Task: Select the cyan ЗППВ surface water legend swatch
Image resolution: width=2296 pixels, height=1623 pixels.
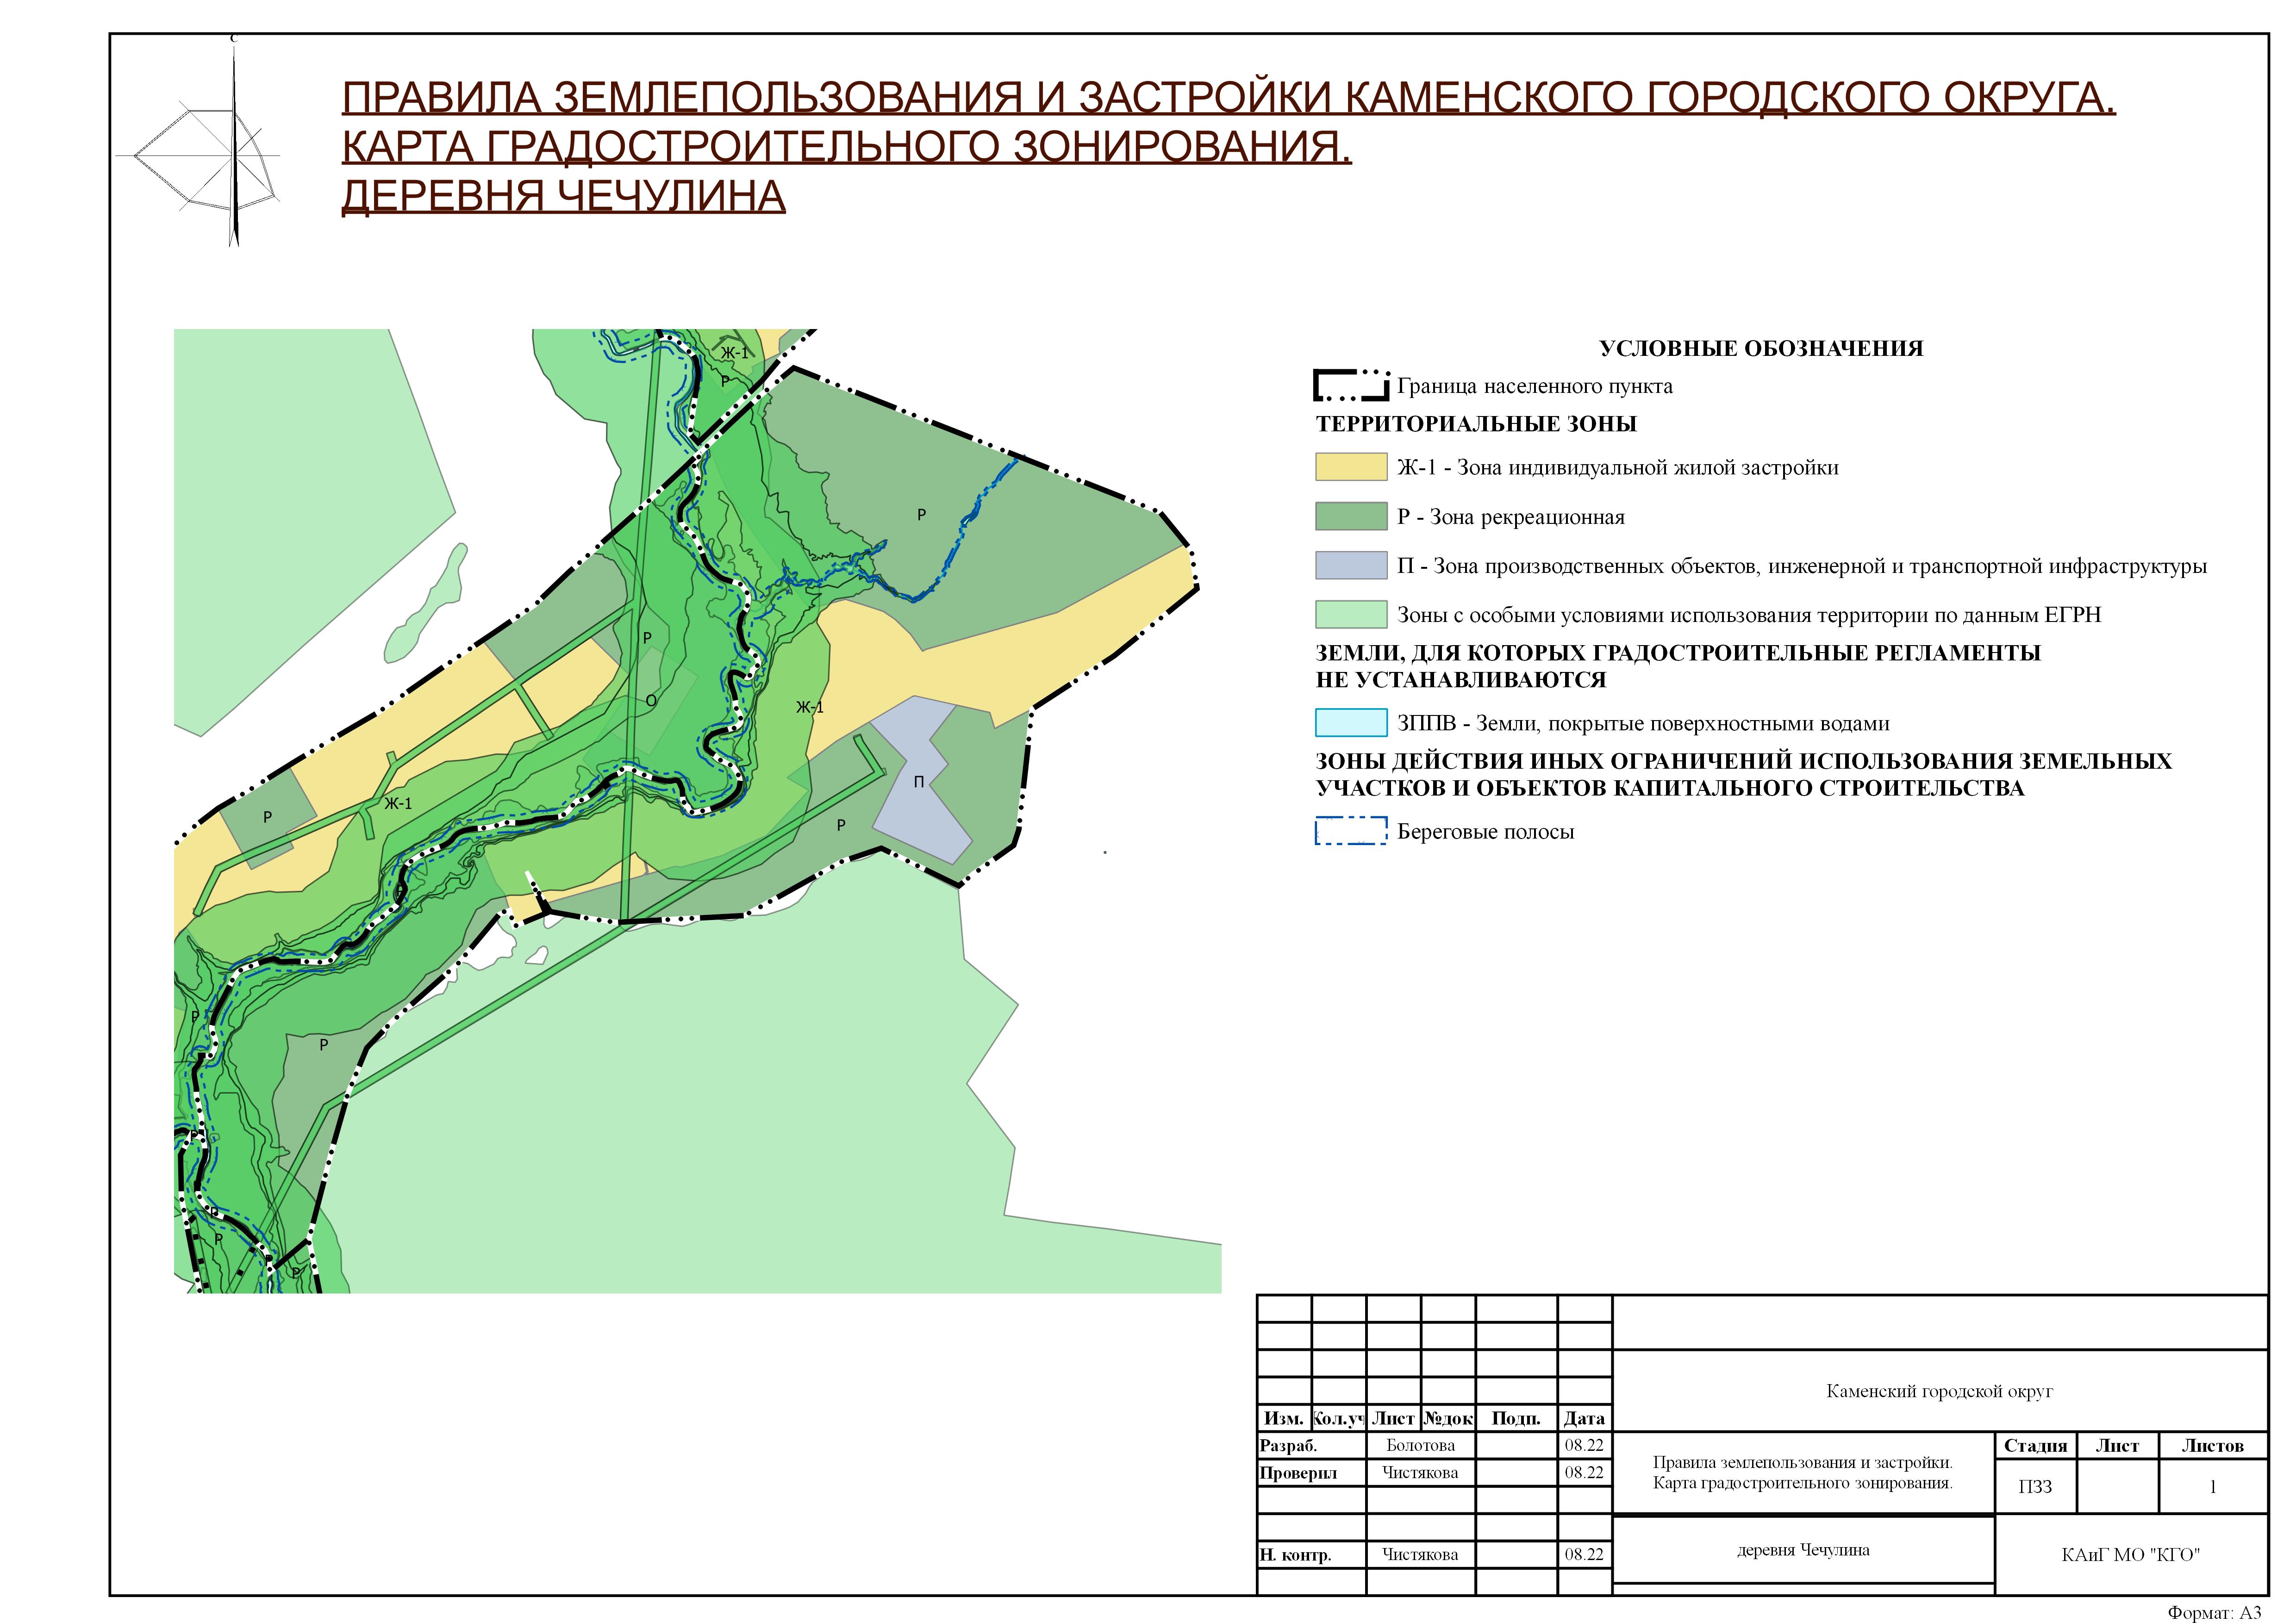Action: click(1351, 723)
